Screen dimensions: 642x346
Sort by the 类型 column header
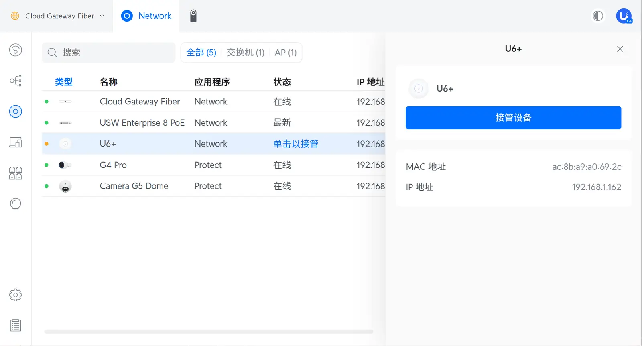point(64,82)
